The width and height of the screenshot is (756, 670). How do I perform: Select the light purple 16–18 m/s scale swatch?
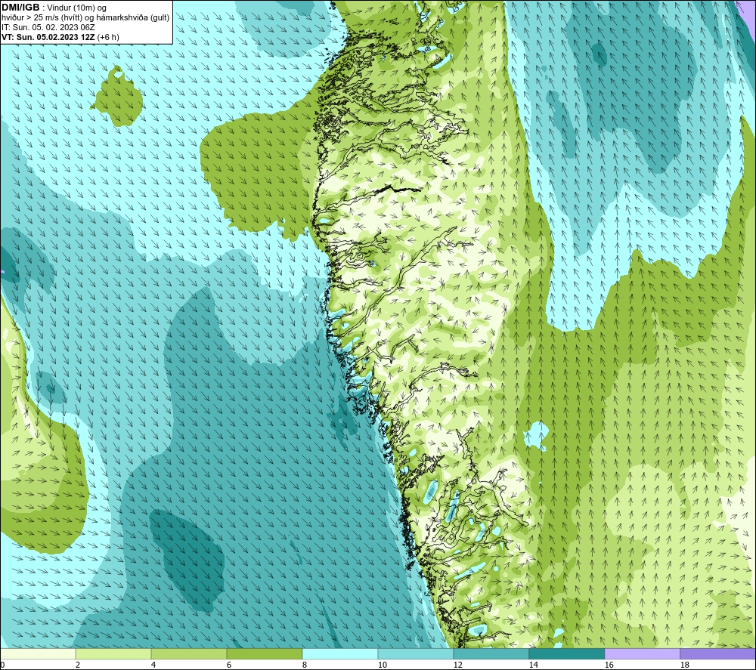tap(642, 653)
